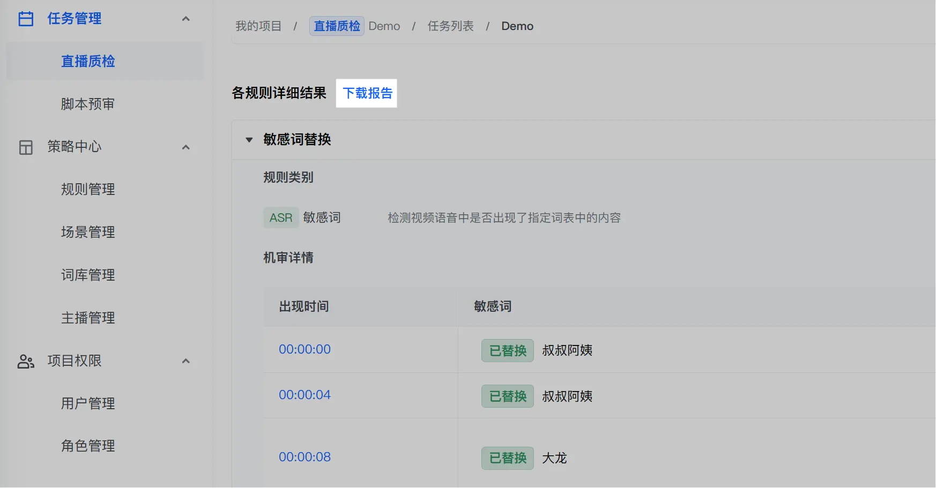Click the 出现时间 column header
The height and width of the screenshot is (488, 936).
click(x=304, y=306)
